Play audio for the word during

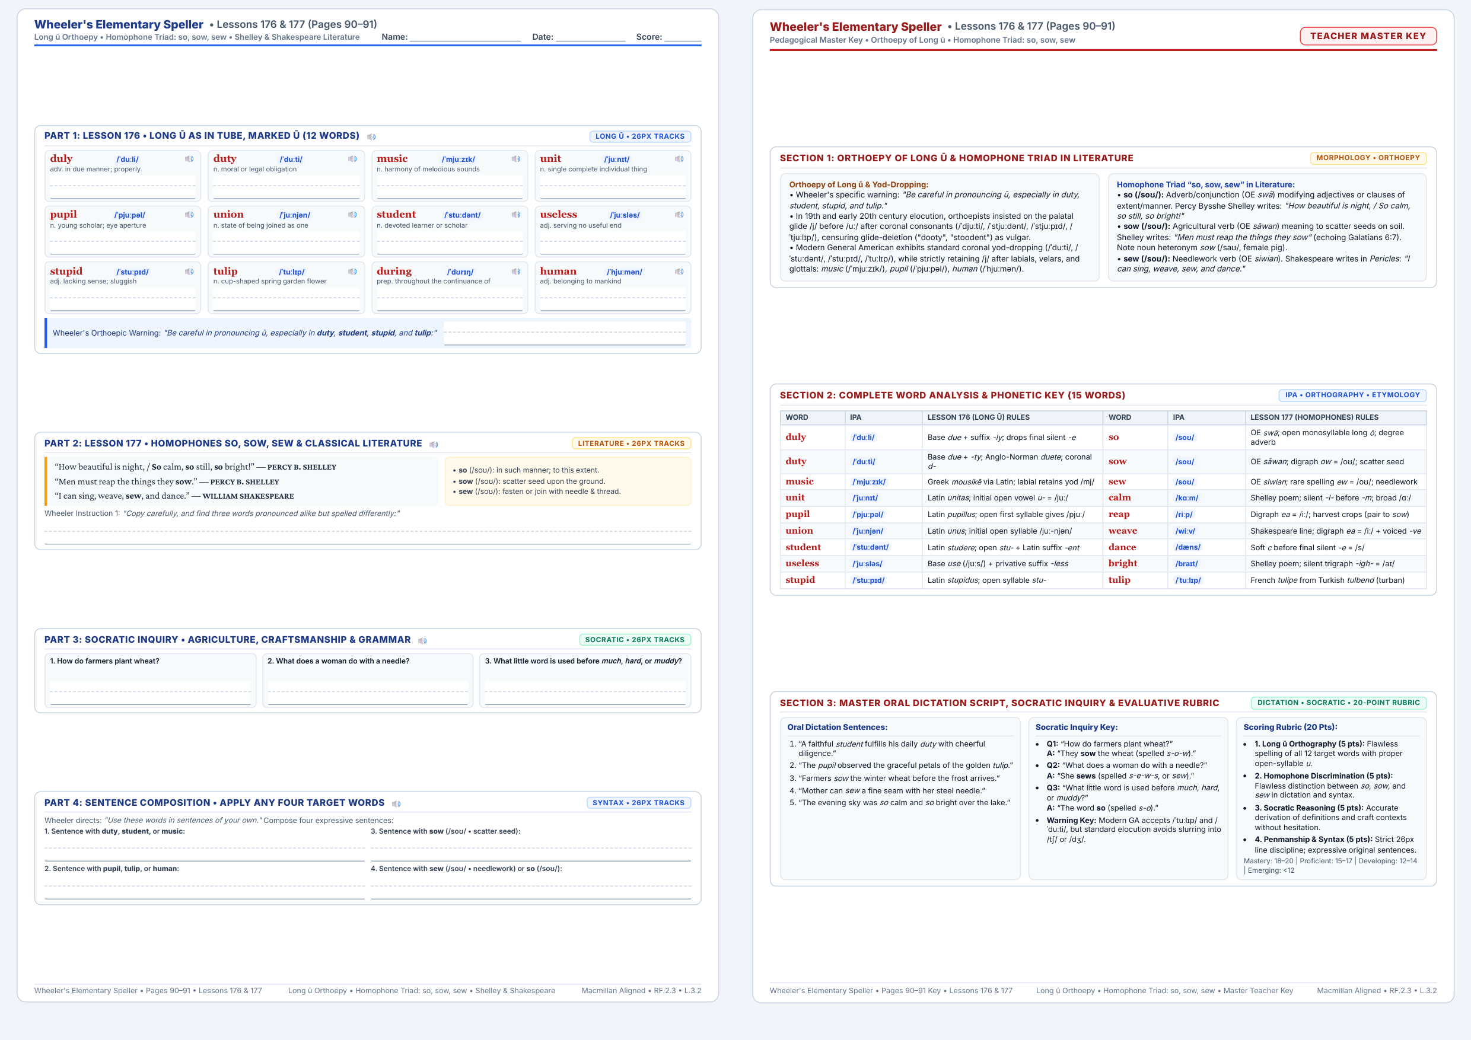tap(516, 272)
